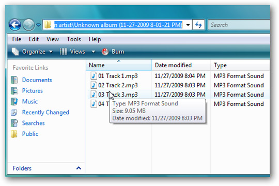Select the file 02 Track 2.mp3

click(118, 85)
